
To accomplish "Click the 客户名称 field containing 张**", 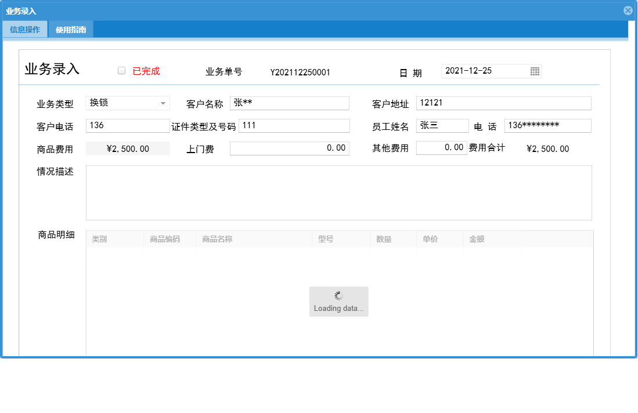I will pyautogui.click(x=289, y=103).
